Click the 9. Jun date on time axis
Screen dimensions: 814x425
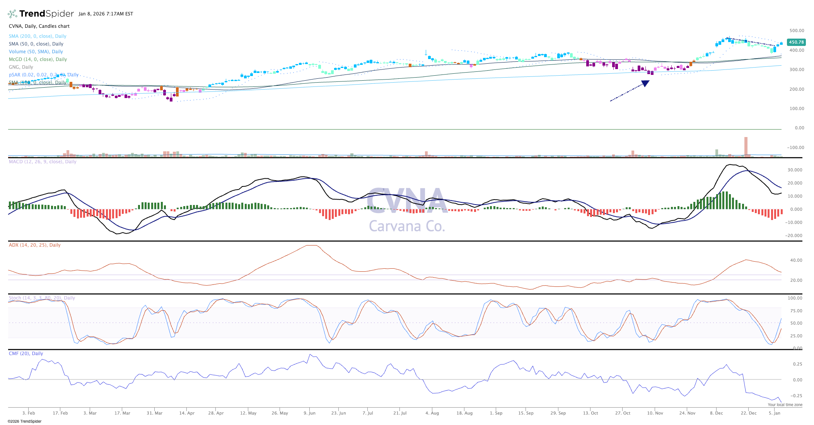click(x=309, y=413)
